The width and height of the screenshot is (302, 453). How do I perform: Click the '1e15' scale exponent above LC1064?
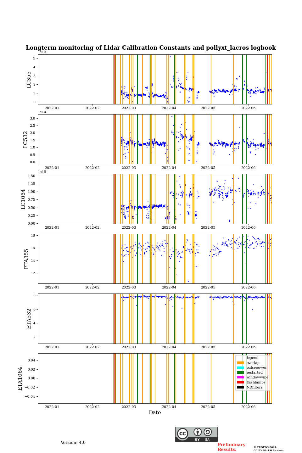point(42,172)
